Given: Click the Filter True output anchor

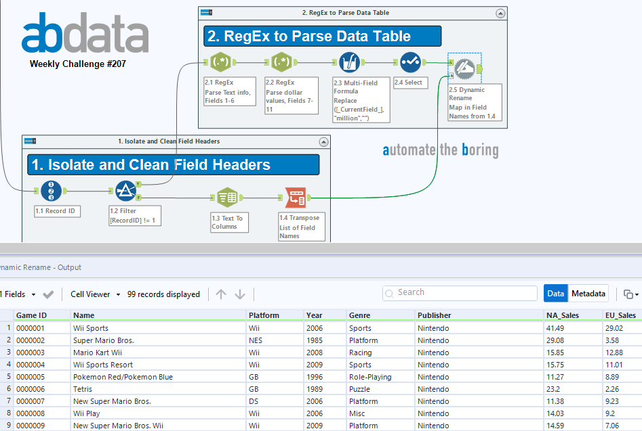Looking at the screenshot, I should tap(139, 184).
